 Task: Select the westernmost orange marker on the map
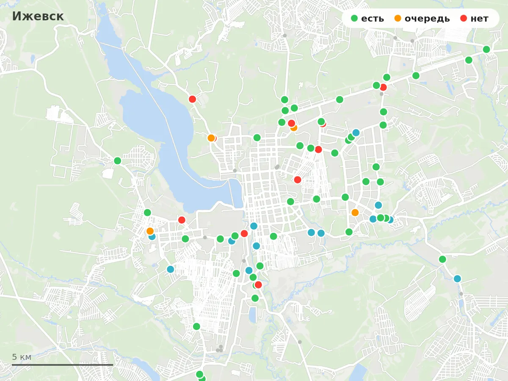coord(150,231)
